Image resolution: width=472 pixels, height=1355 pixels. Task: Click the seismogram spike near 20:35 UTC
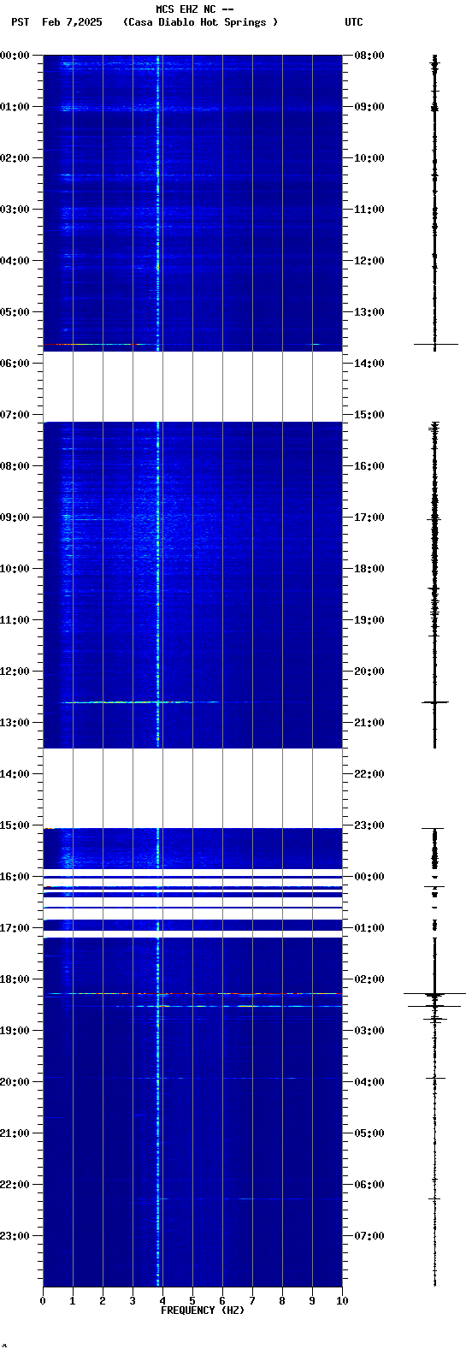(435, 702)
